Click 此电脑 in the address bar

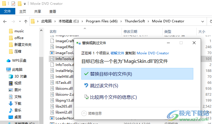[x=46, y=21]
